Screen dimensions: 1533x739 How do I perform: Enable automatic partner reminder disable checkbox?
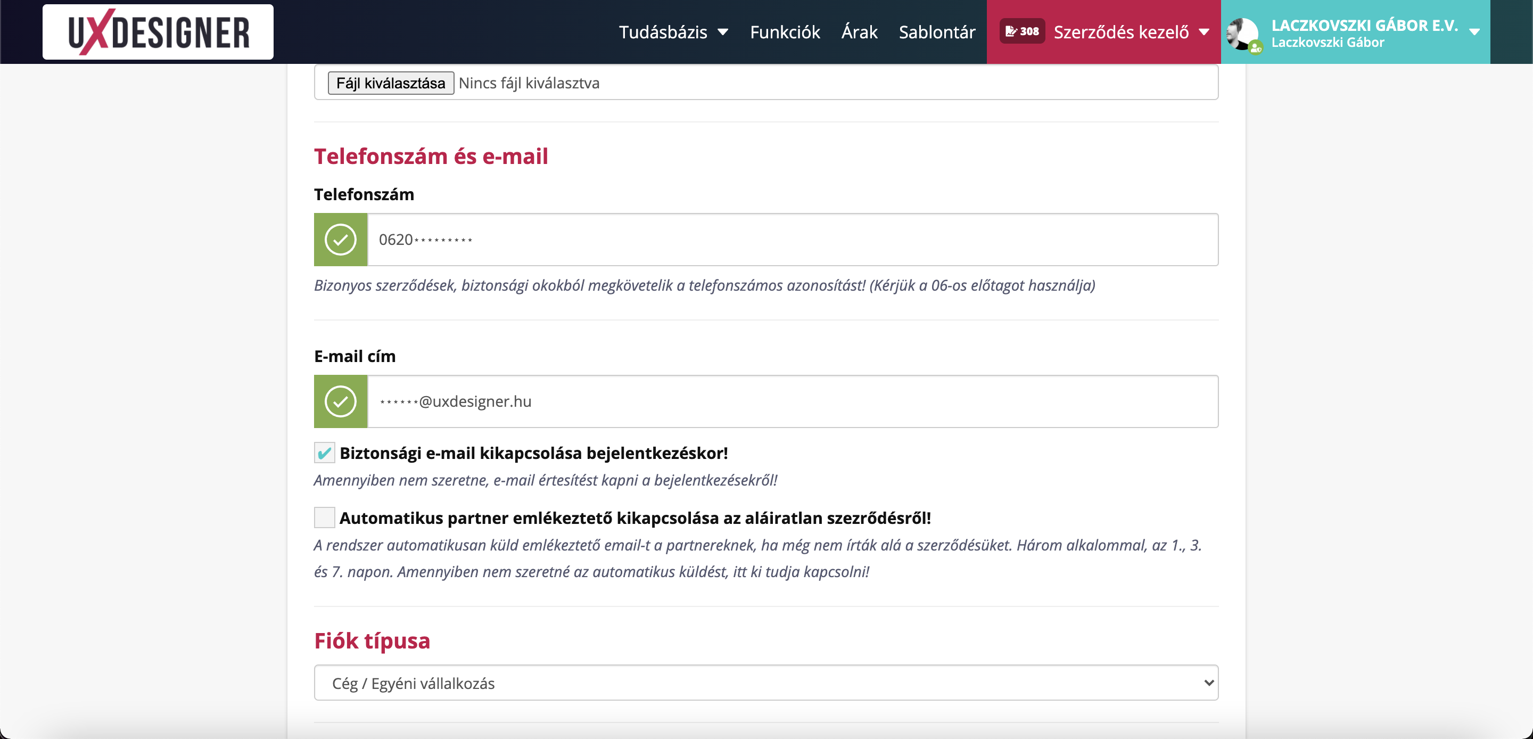coord(325,518)
